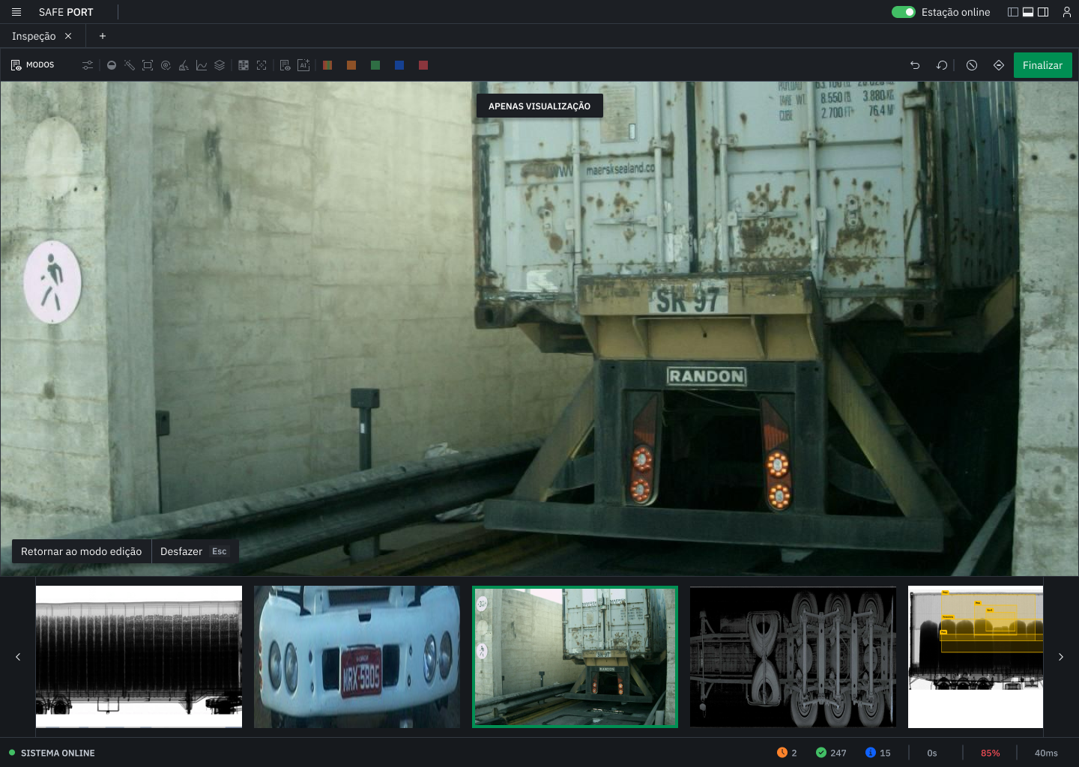Viewport: 1079px width, 767px height.
Task: Open the user profile icon
Action: 1067,12
